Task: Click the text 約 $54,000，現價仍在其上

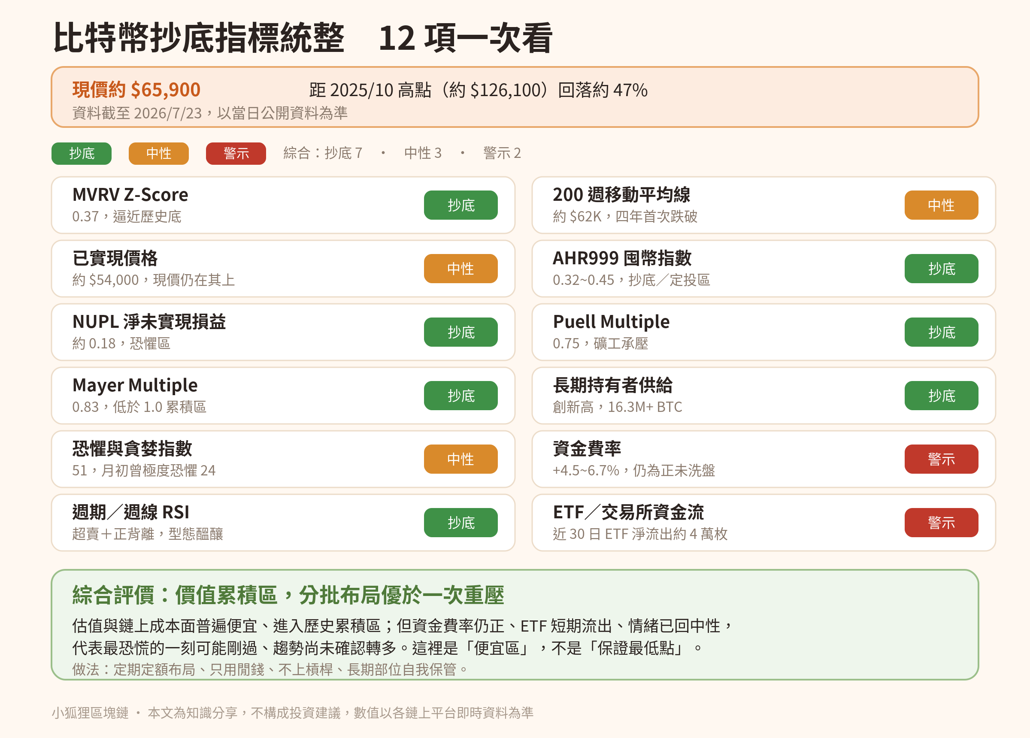Action: 154,280
